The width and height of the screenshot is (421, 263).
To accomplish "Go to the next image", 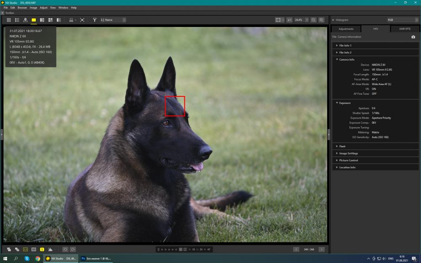I will (x=322, y=249).
